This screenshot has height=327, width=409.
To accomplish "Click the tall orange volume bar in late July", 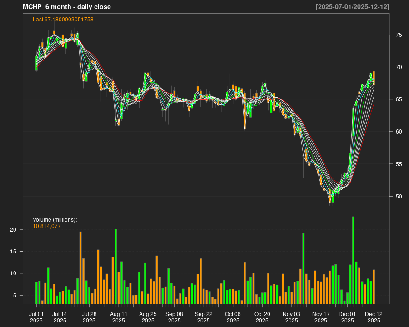I will (x=80, y=267).
